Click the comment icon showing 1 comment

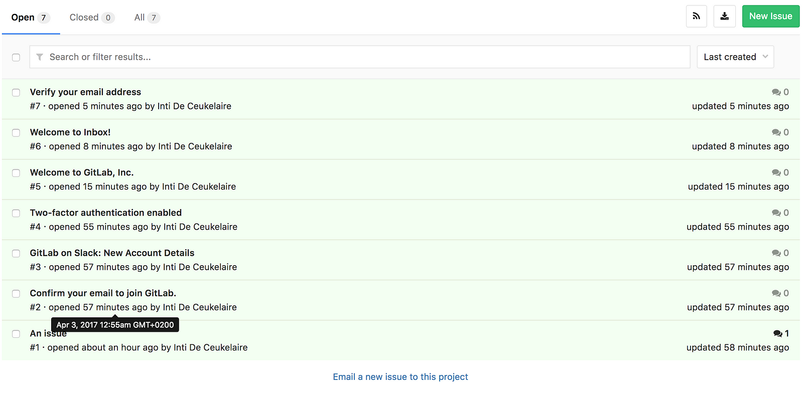coord(777,333)
